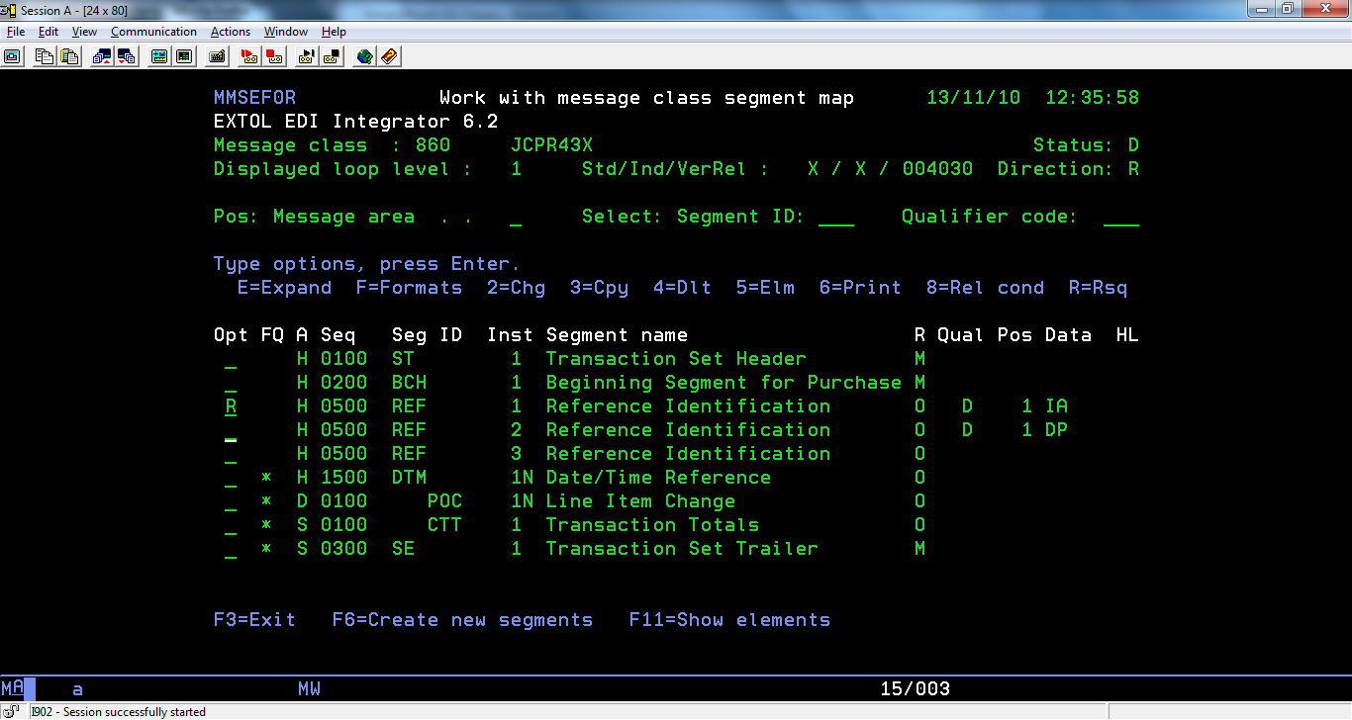Click the JCPR43X message class name
Viewport: 1352px width, 720px height.
tap(551, 145)
